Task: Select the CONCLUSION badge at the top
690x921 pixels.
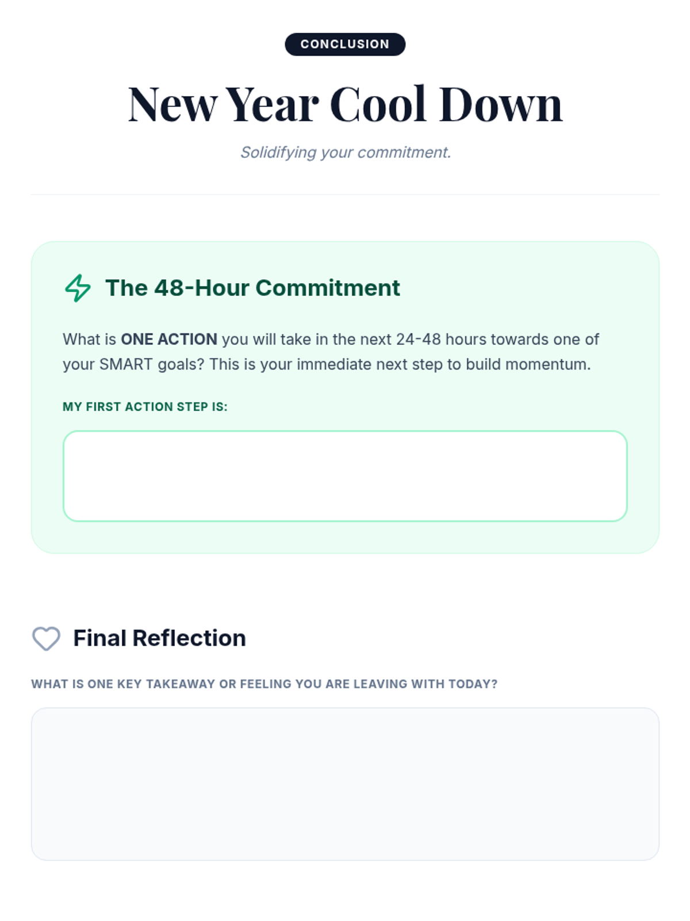Action: tap(345, 44)
